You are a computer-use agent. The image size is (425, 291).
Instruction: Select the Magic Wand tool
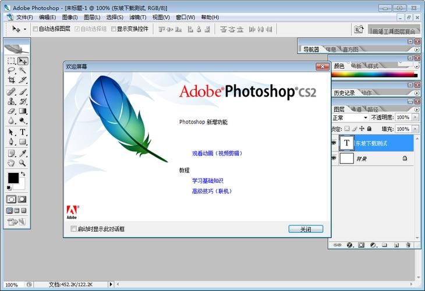pos(23,70)
